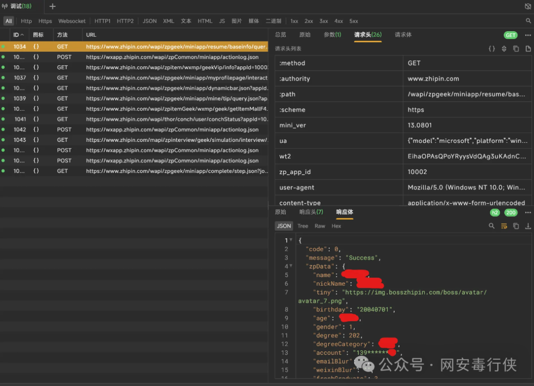Click the 方法 column header
534x386 pixels.
(x=62, y=35)
